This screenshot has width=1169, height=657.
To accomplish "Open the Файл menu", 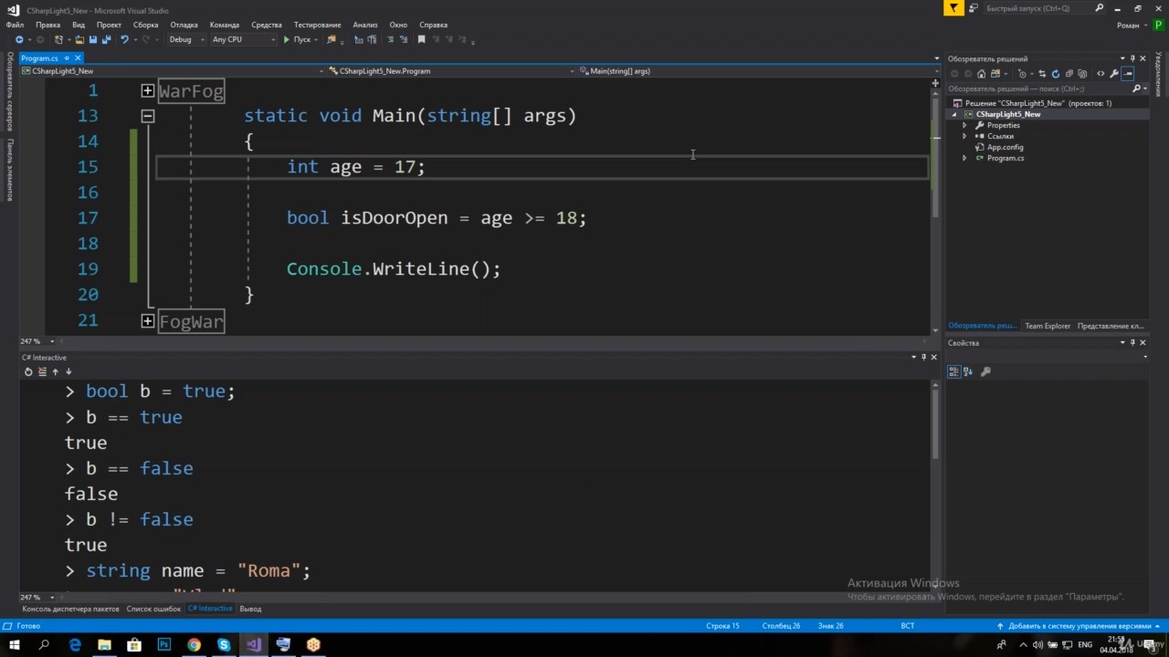I will pyautogui.click(x=14, y=25).
